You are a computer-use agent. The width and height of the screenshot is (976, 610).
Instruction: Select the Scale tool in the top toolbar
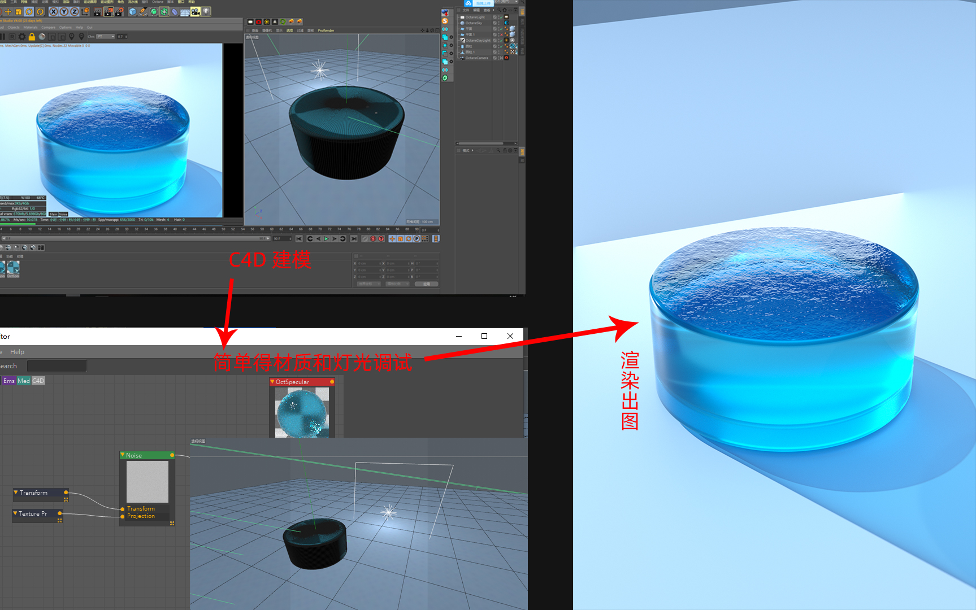19,11
